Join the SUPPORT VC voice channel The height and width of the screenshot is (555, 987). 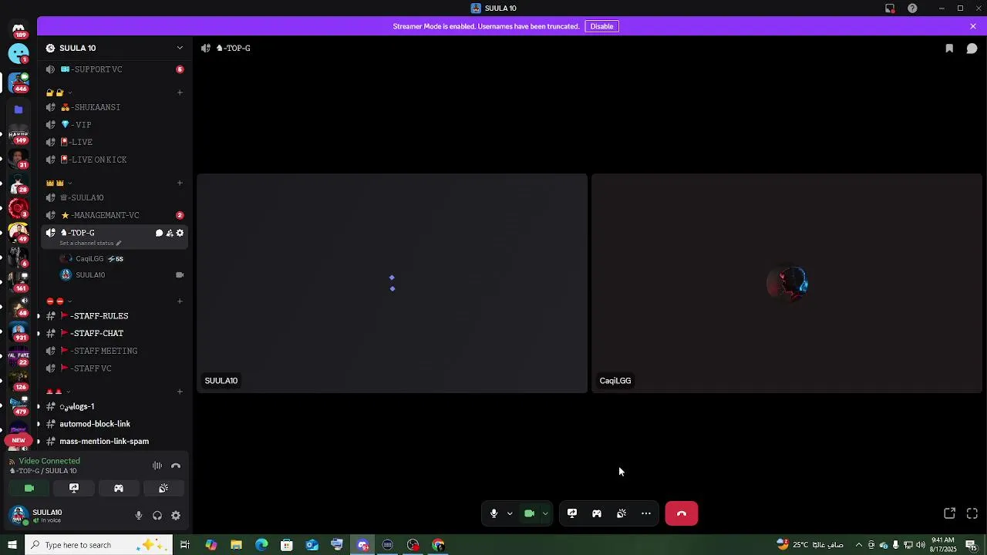(115, 69)
